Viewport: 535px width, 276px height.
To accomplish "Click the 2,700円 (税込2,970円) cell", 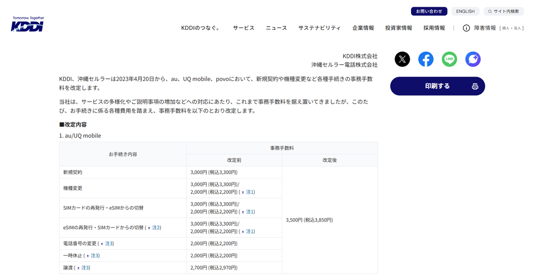I will click(x=234, y=268).
